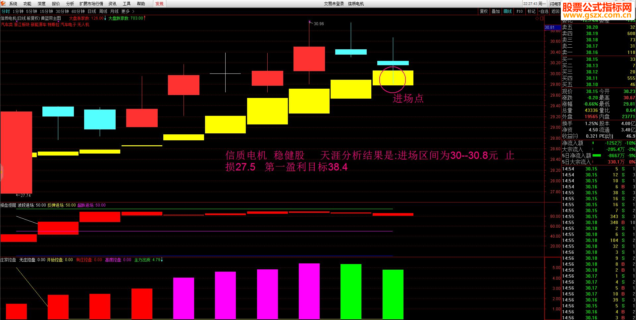Click the 净流入额 value -1252万
Image resolution: width=636 pixels, height=320 pixels.
[613, 143]
